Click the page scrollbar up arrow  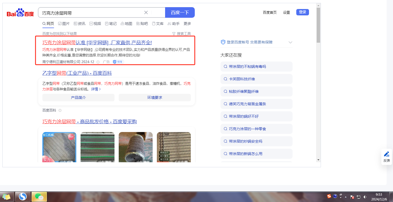pos(318,5)
